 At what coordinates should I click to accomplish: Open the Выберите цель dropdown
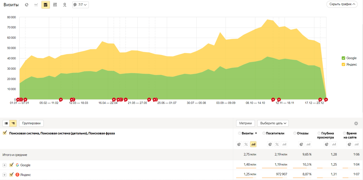point(273,123)
